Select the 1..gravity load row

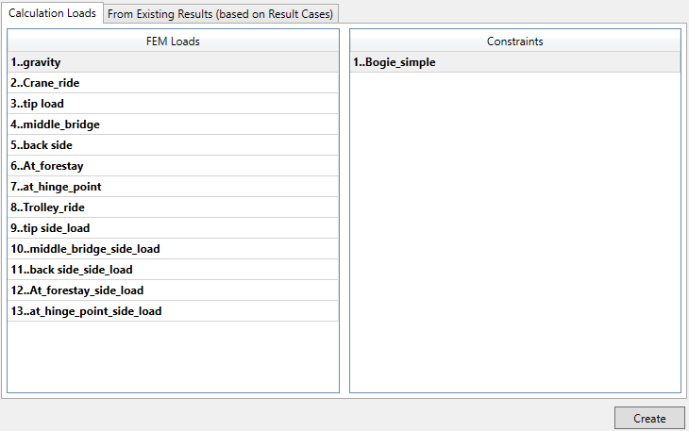point(36,62)
